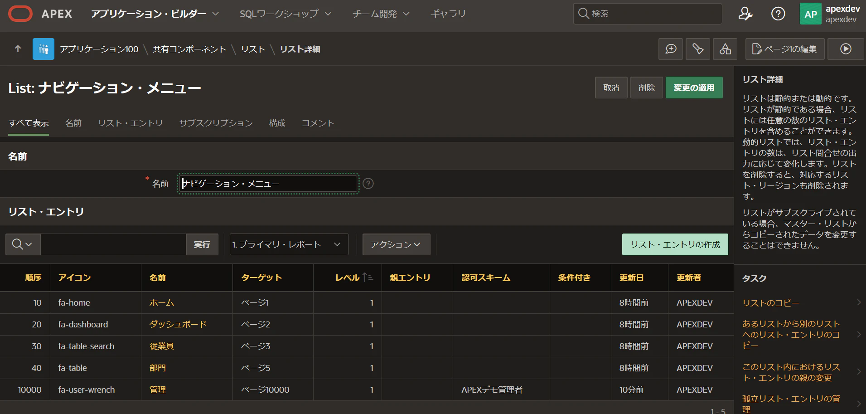866x414 pixels.
Task: Click the 認可スキーム column header
Action: click(x=486, y=278)
